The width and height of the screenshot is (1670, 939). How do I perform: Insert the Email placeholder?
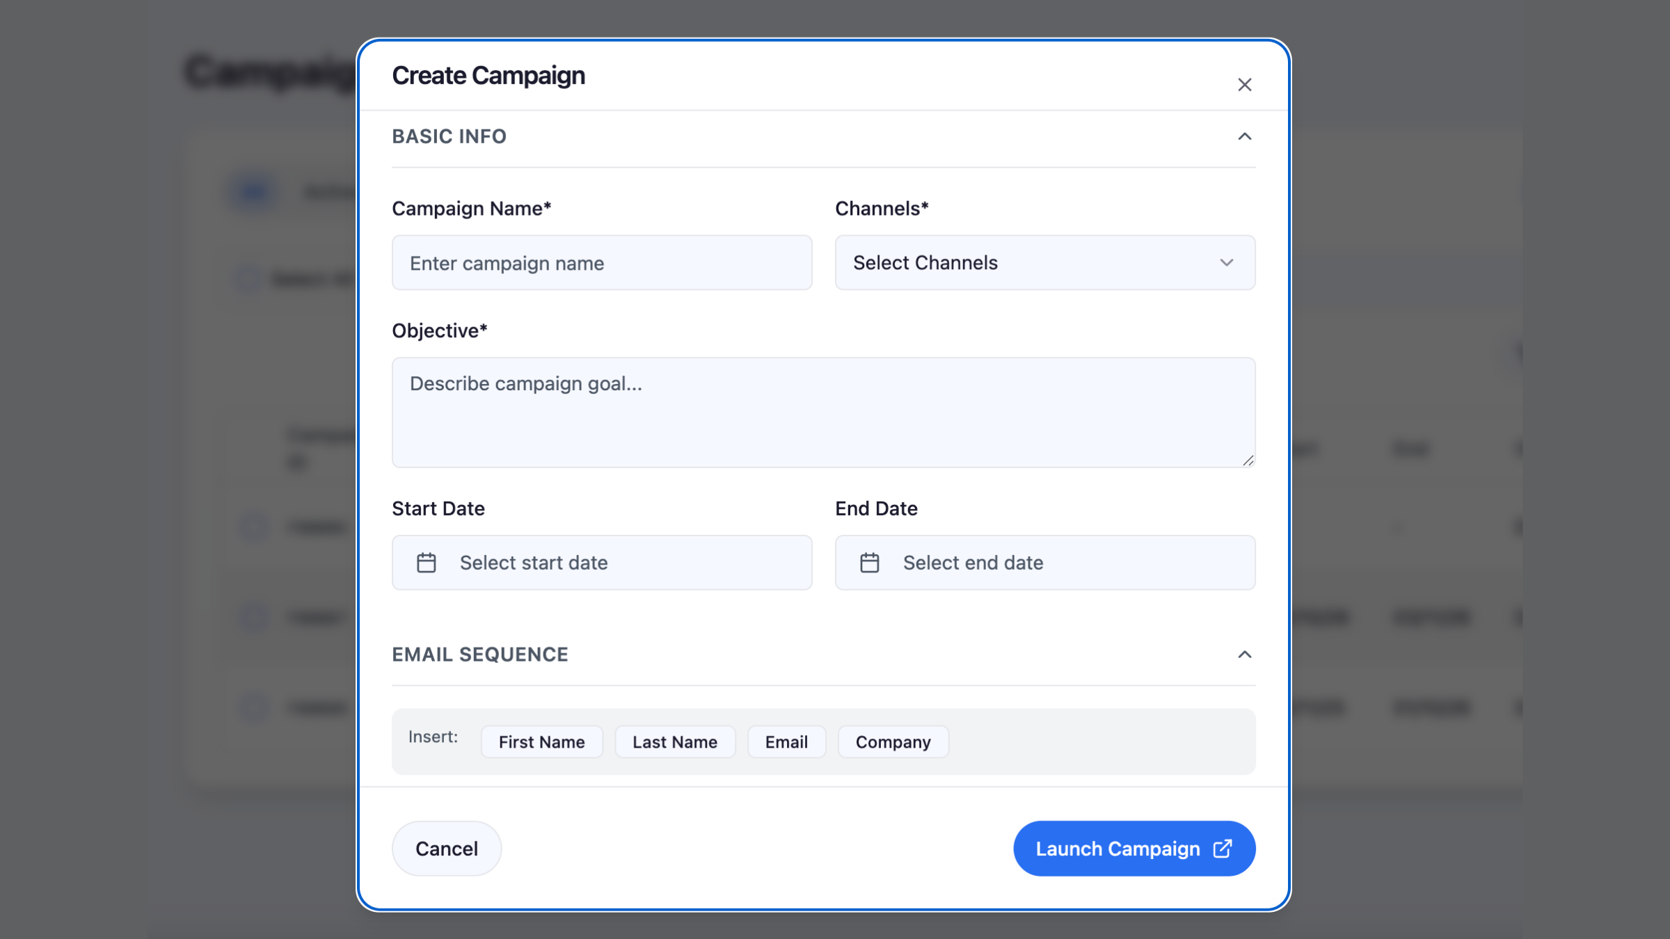[x=786, y=742]
